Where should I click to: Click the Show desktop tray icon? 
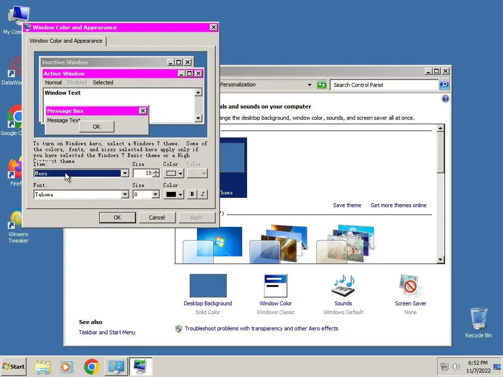[497, 366]
